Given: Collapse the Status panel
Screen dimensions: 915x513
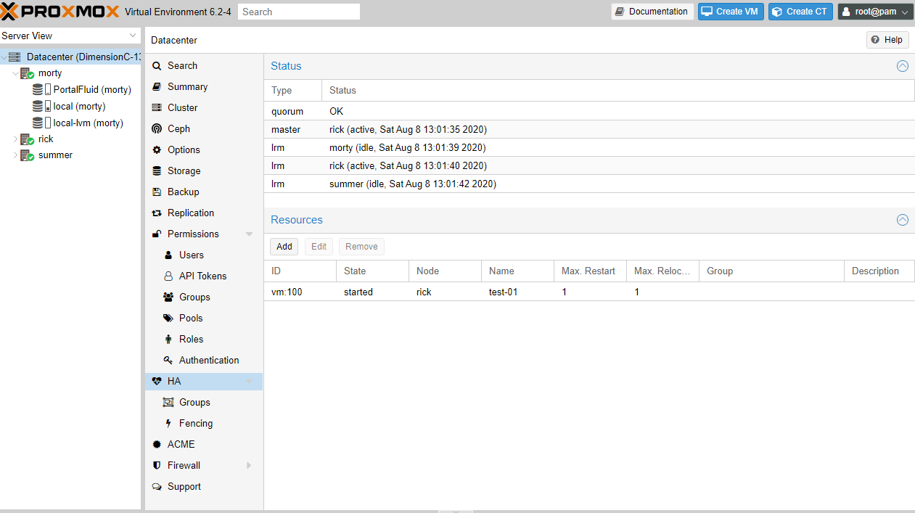Looking at the screenshot, I should click(902, 66).
